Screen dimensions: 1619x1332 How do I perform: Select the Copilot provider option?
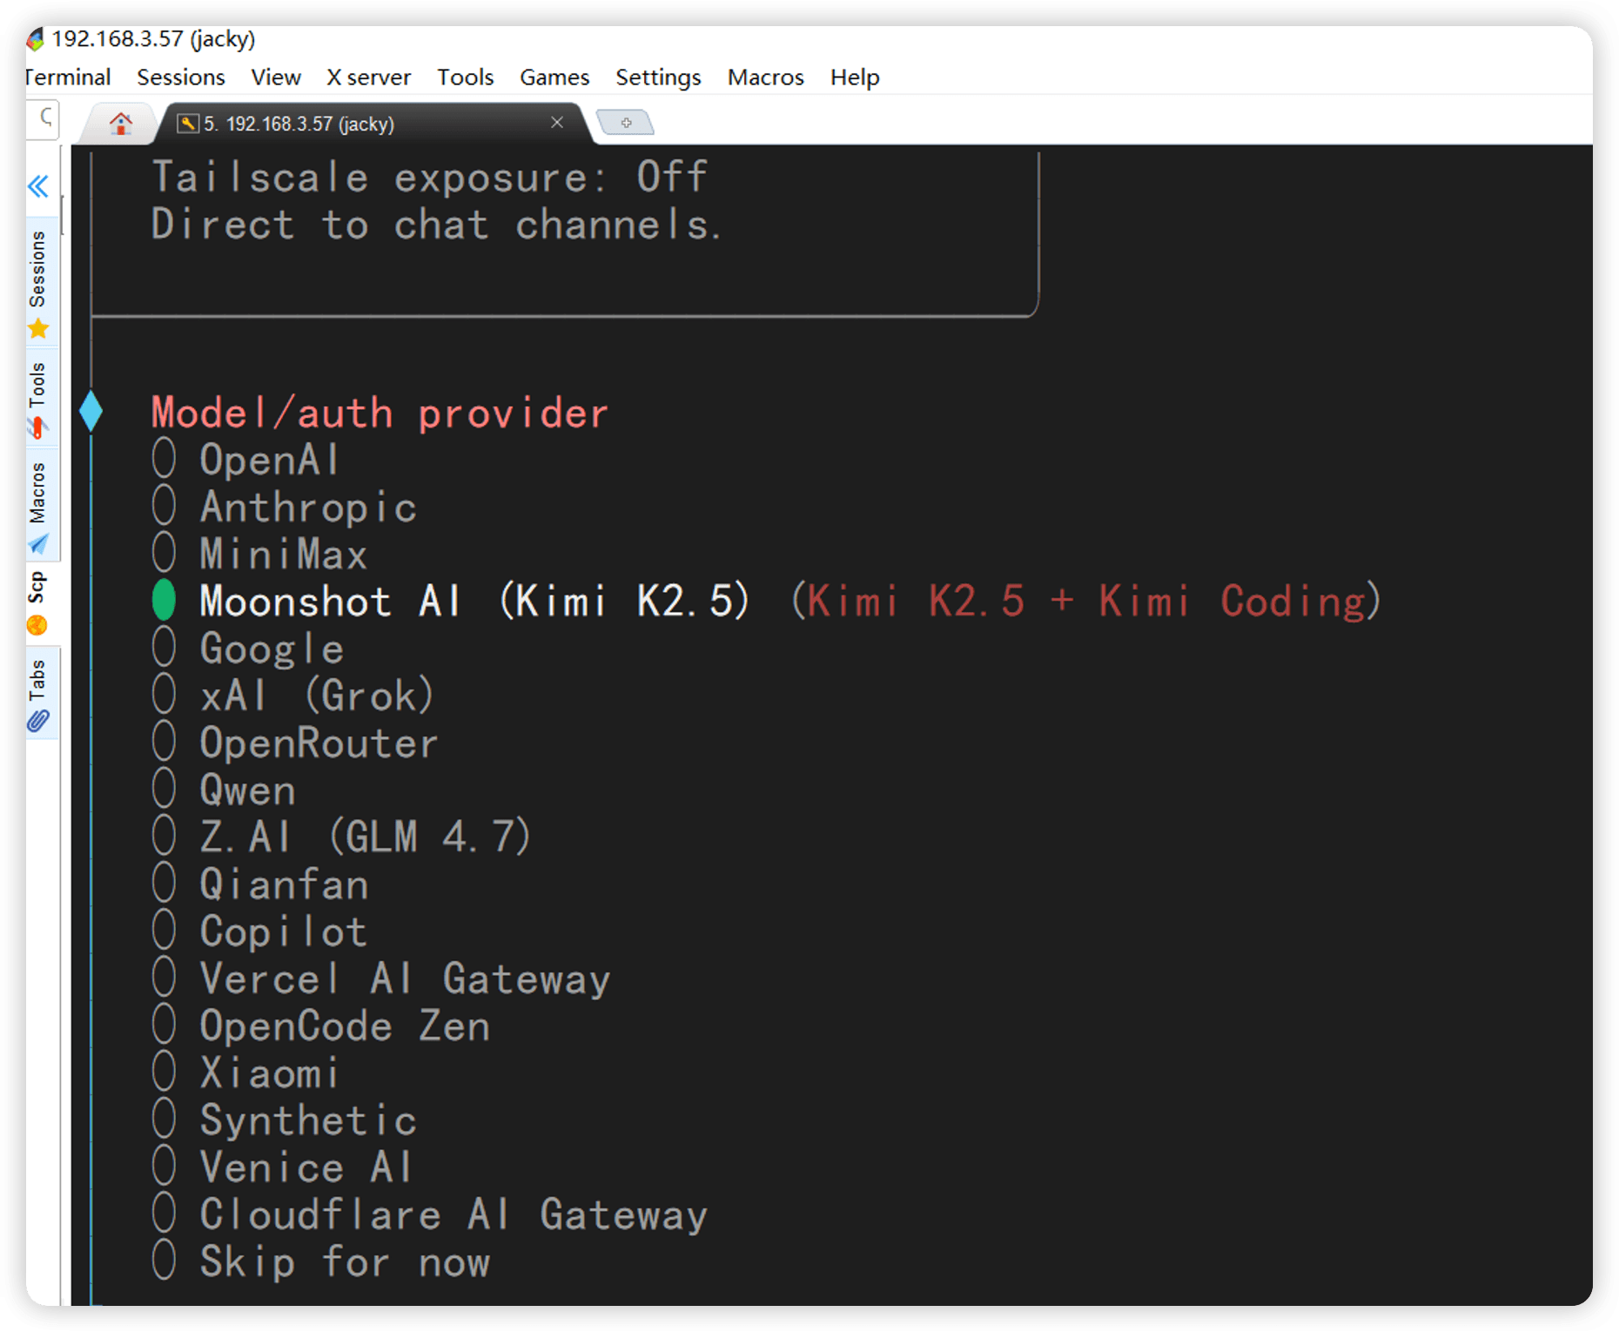coord(259,932)
